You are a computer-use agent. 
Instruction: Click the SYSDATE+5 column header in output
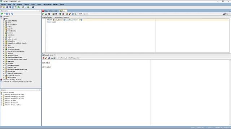(46, 63)
